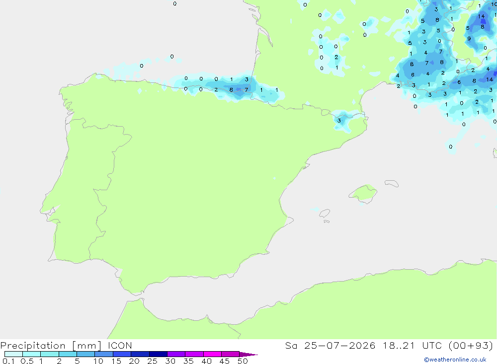Click the 'Sa 25-07-2026 18..21 UTC (00+93)' timestamp
The width and height of the screenshot is (497, 364).
click(x=389, y=346)
